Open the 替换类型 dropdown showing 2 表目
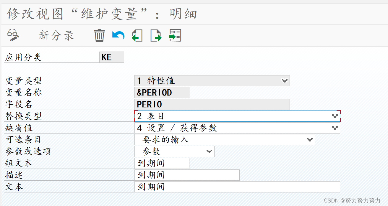The width and height of the screenshot is (388, 206). click(334, 116)
